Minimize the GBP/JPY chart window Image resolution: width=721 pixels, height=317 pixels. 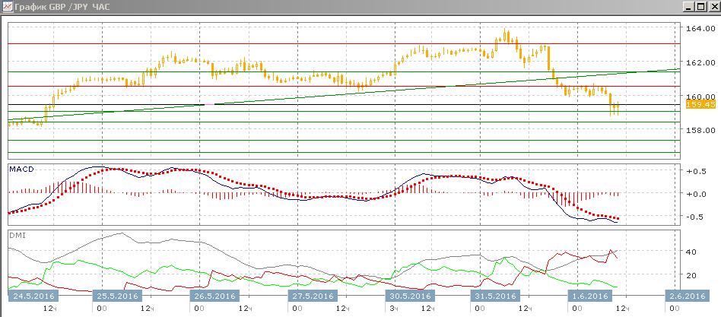(689, 6)
